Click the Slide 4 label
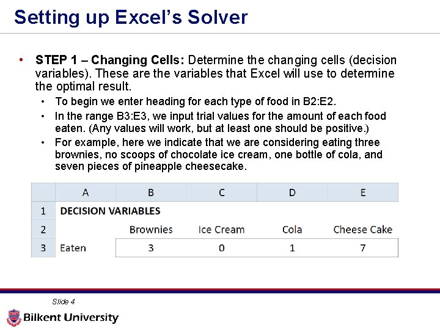The image size is (440, 330). tap(64, 301)
